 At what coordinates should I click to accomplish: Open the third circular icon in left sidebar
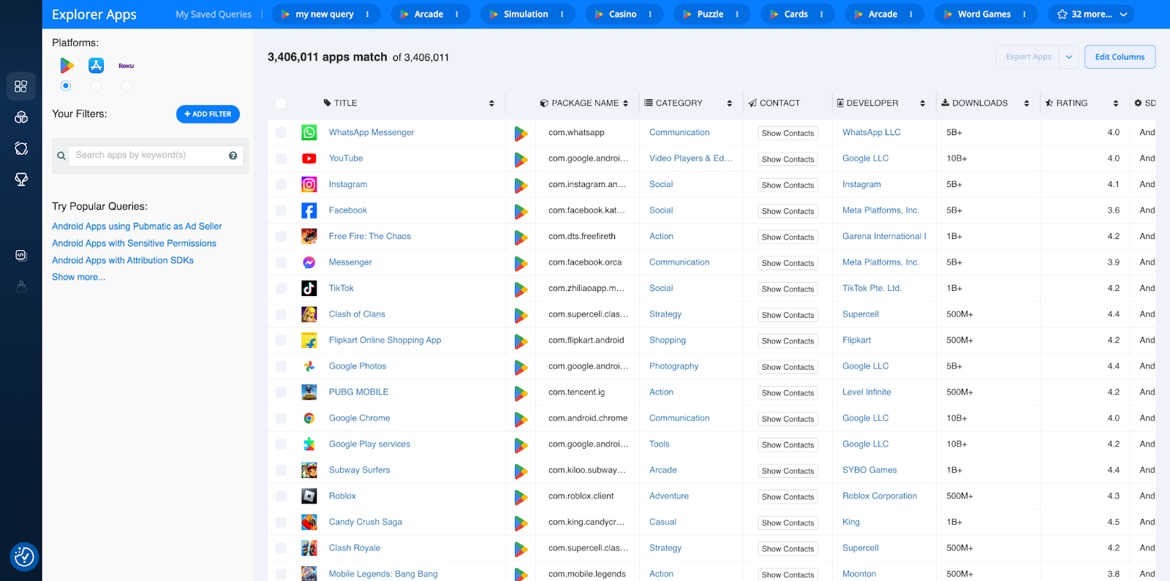point(21,148)
